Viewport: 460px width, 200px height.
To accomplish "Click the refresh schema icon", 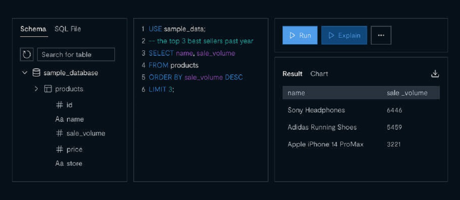I will [27, 54].
